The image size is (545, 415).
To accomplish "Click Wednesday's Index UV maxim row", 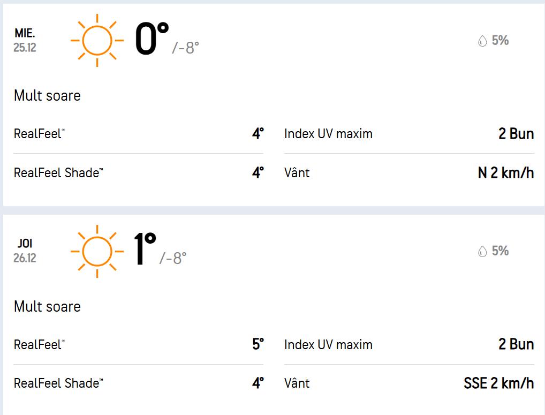I will pyautogui.click(x=328, y=133).
